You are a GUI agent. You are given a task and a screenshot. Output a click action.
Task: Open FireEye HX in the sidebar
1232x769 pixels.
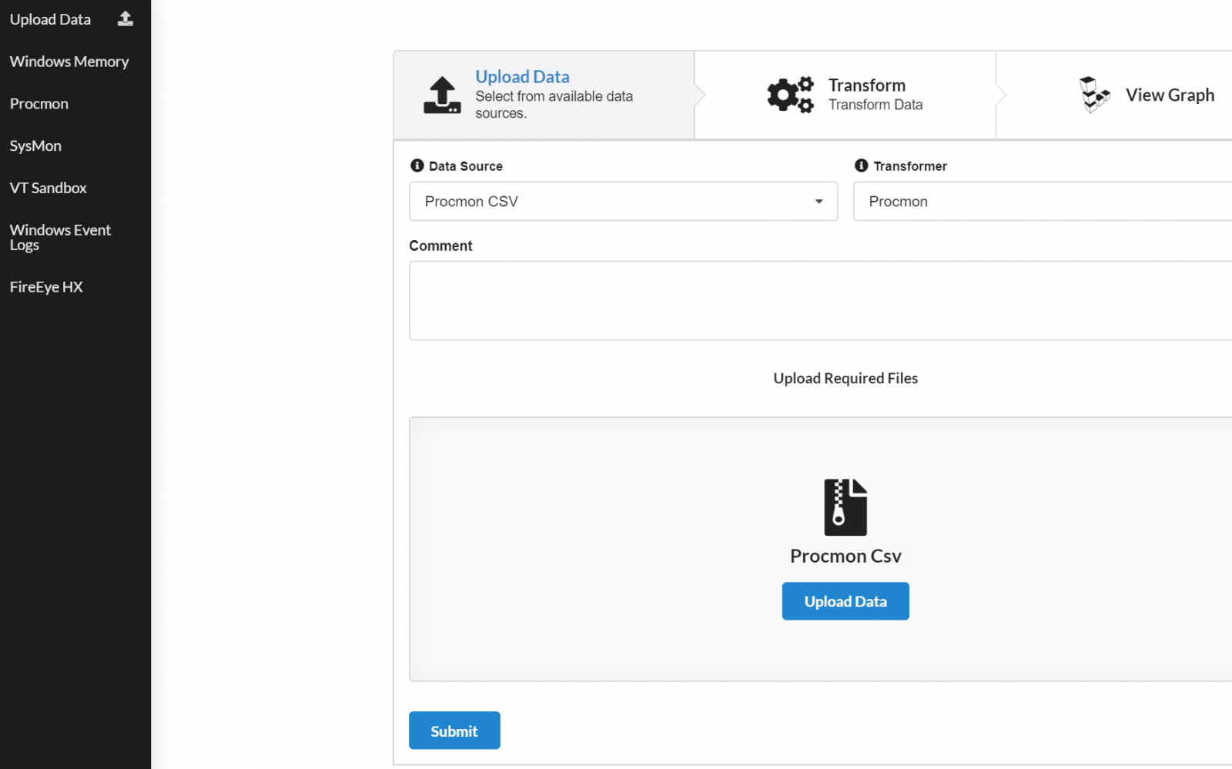(x=46, y=287)
